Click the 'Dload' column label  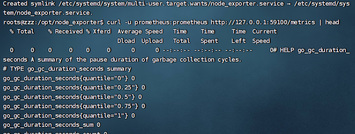(x=126, y=41)
